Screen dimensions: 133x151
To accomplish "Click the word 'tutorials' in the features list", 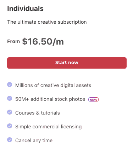I will pyautogui.click(x=50, y=113).
